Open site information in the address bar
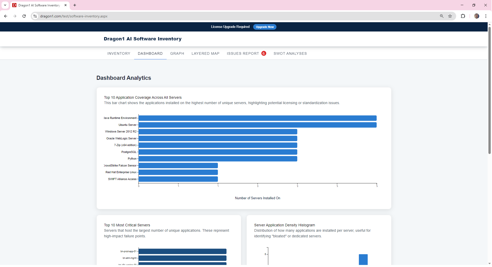492x267 pixels. (35, 16)
